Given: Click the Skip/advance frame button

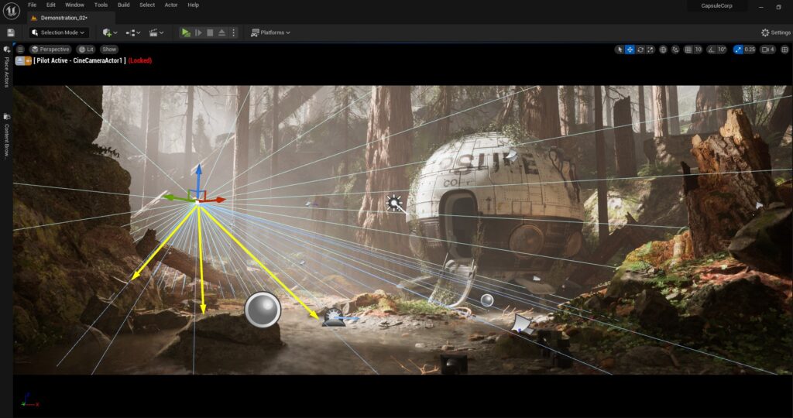Looking at the screenshot, I should click(x=198, y=33).
